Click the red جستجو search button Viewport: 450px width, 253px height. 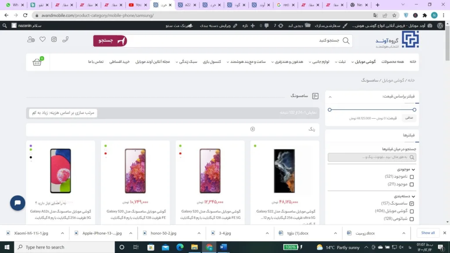[110, 41]
